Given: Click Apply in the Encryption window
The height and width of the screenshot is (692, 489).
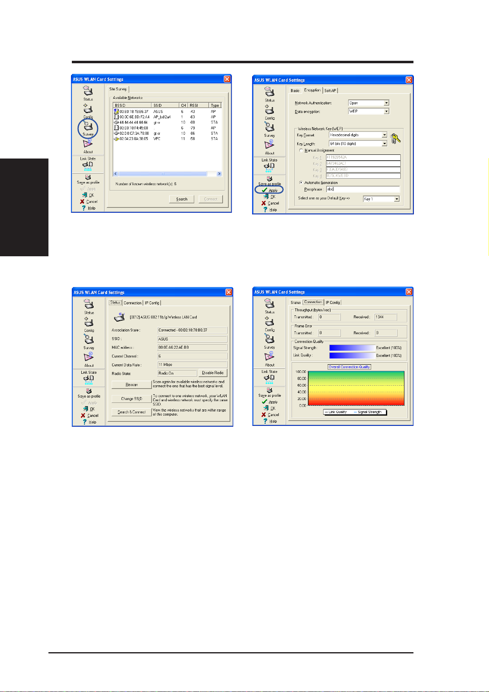Looking at the screenshot, I should coord(269,190).
